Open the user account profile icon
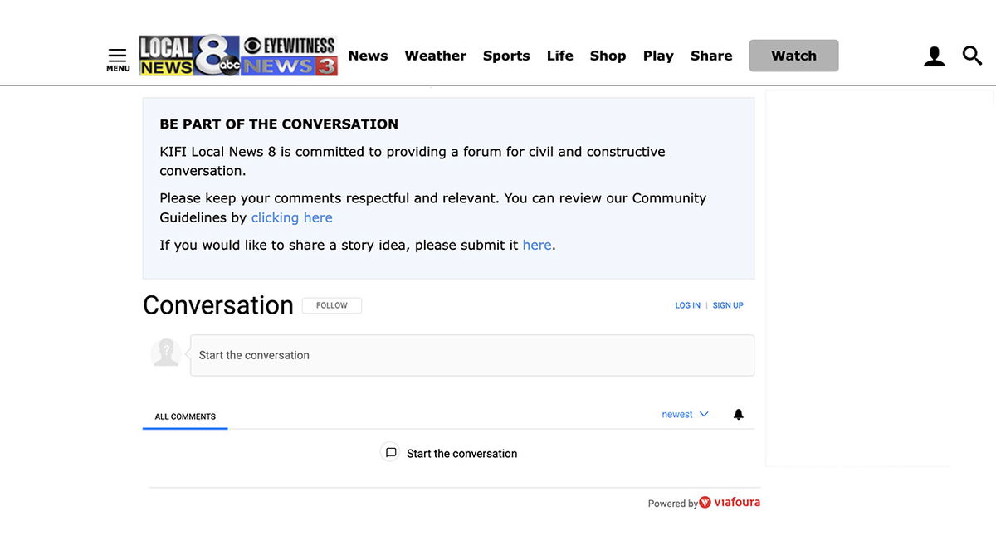The height and width of the screenshot is (560, 996). tap(935, 56)
